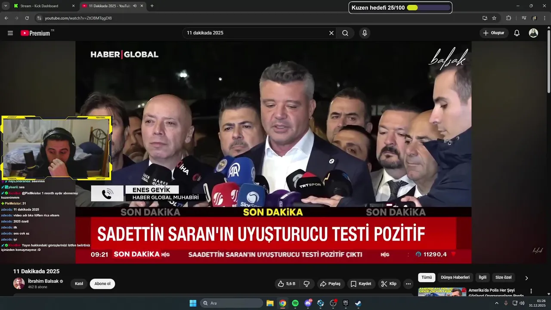Open the Chrome tab search dropdown

6,6
